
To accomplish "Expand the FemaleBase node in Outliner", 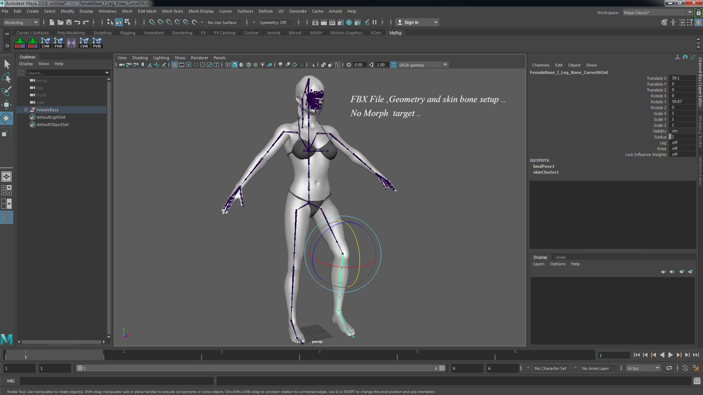I will pos(26,110).
